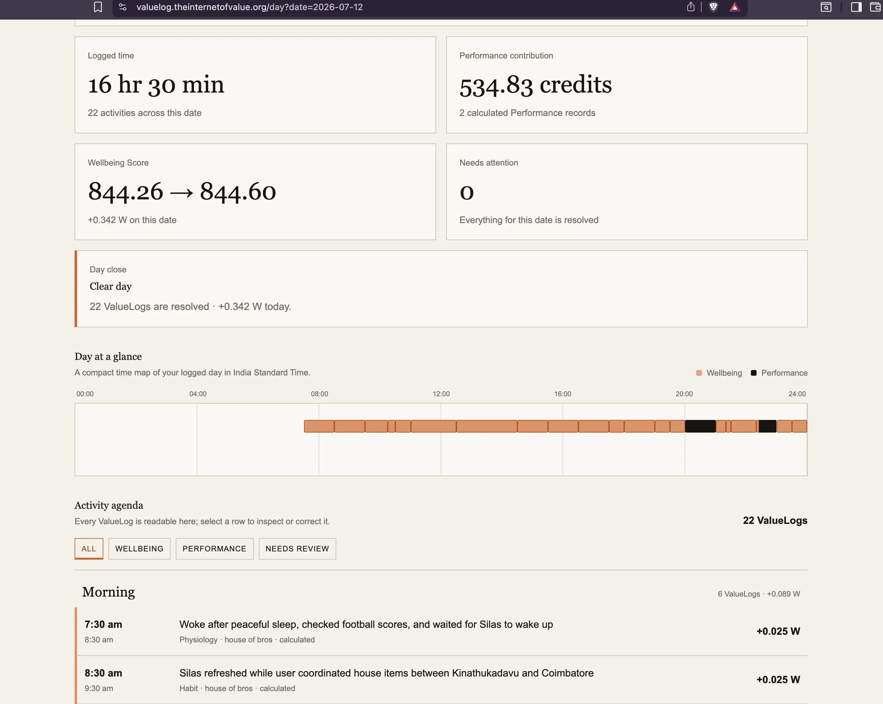Viewport: 883px width, 704px height.
Task: Click the +0.025 W value on the 8:30 am row
Action: pos(778,680)
